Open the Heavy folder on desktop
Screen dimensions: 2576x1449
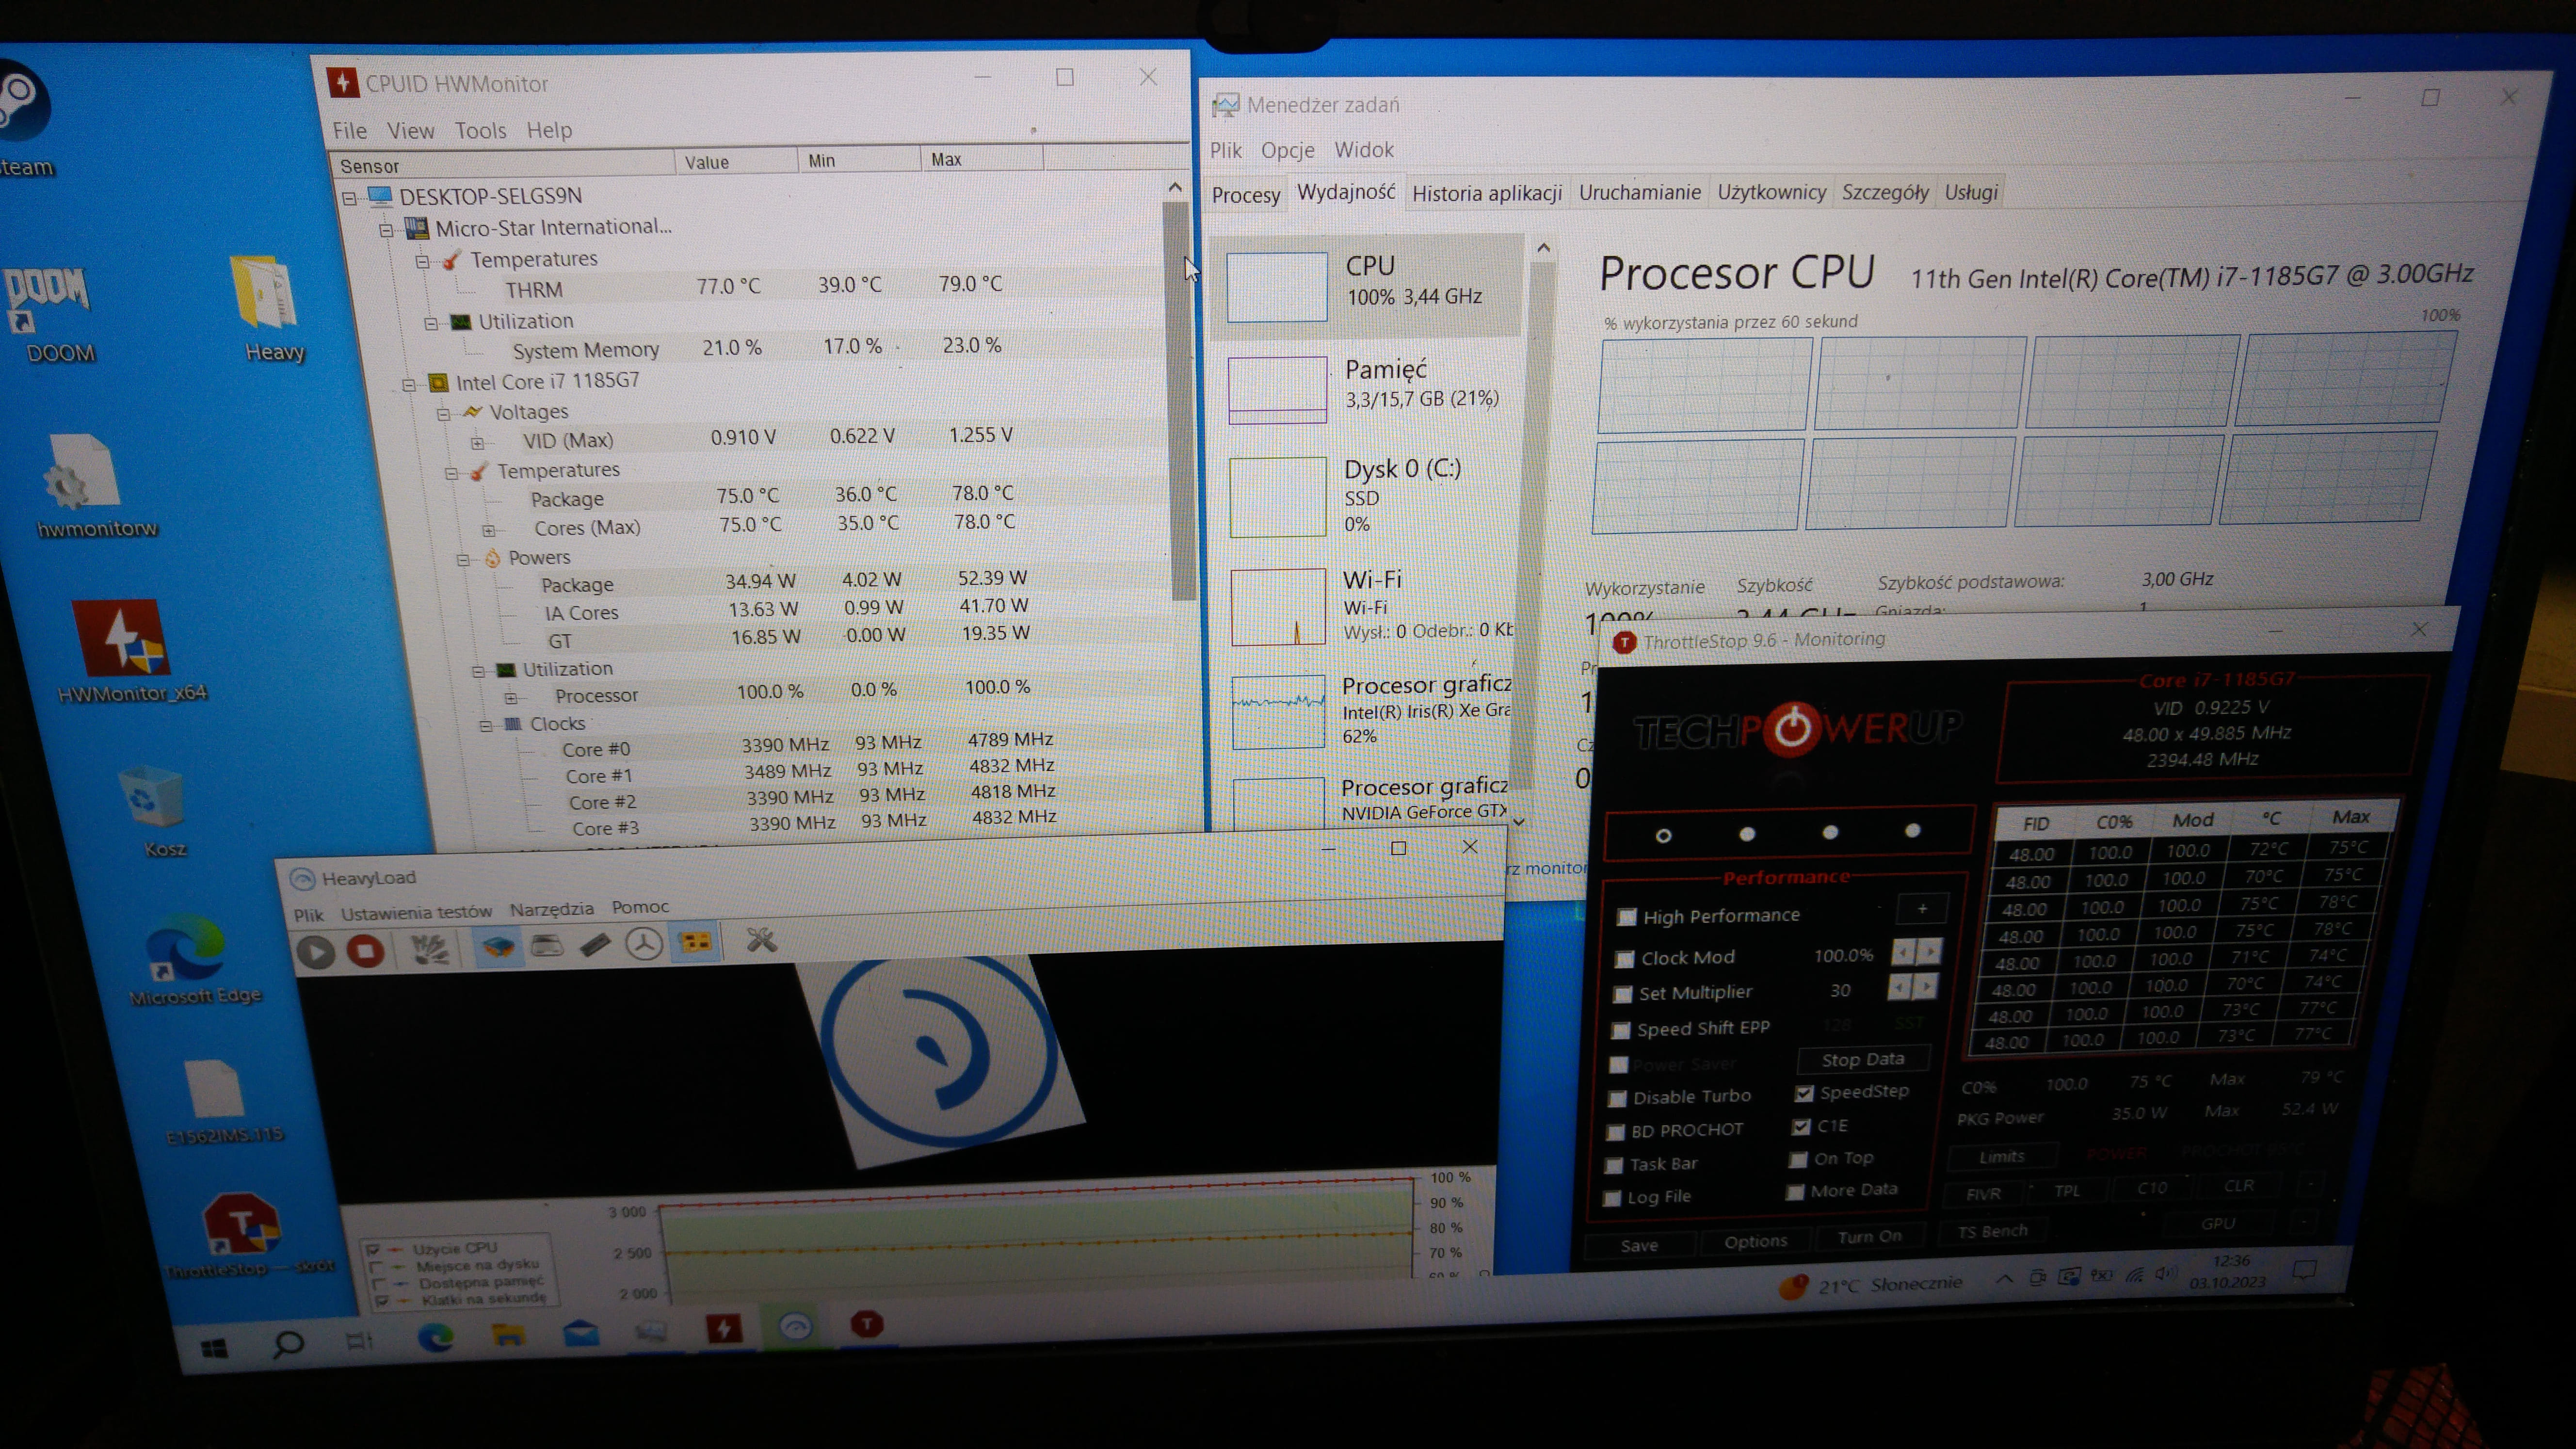point(269,309)
